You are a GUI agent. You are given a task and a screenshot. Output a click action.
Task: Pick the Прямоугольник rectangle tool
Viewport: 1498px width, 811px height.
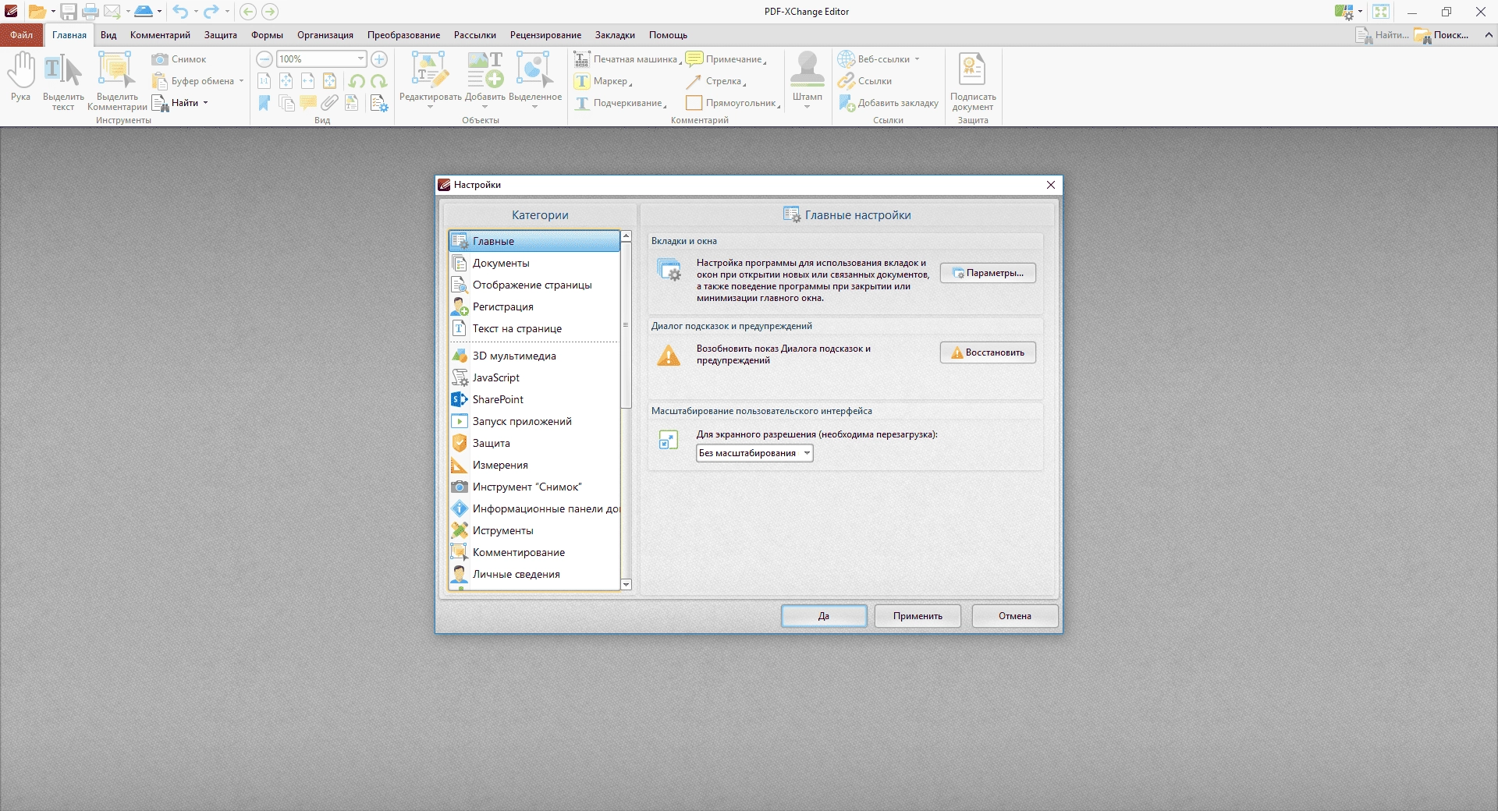pos(732,103)
